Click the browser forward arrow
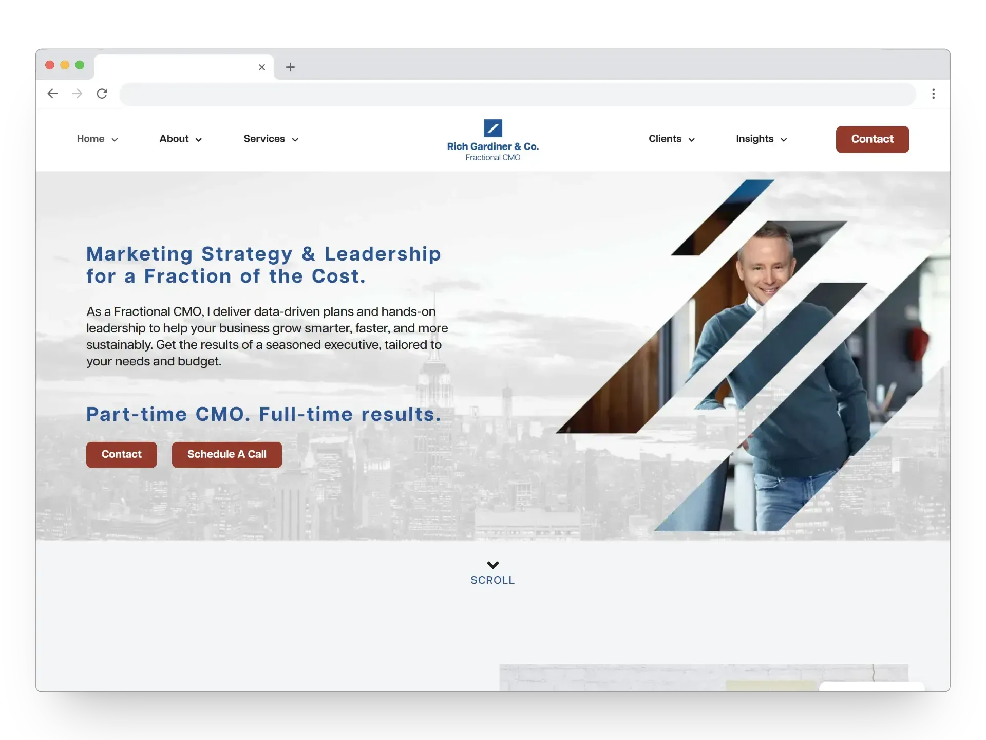The image size is (986, 740). tap(77, 94)
